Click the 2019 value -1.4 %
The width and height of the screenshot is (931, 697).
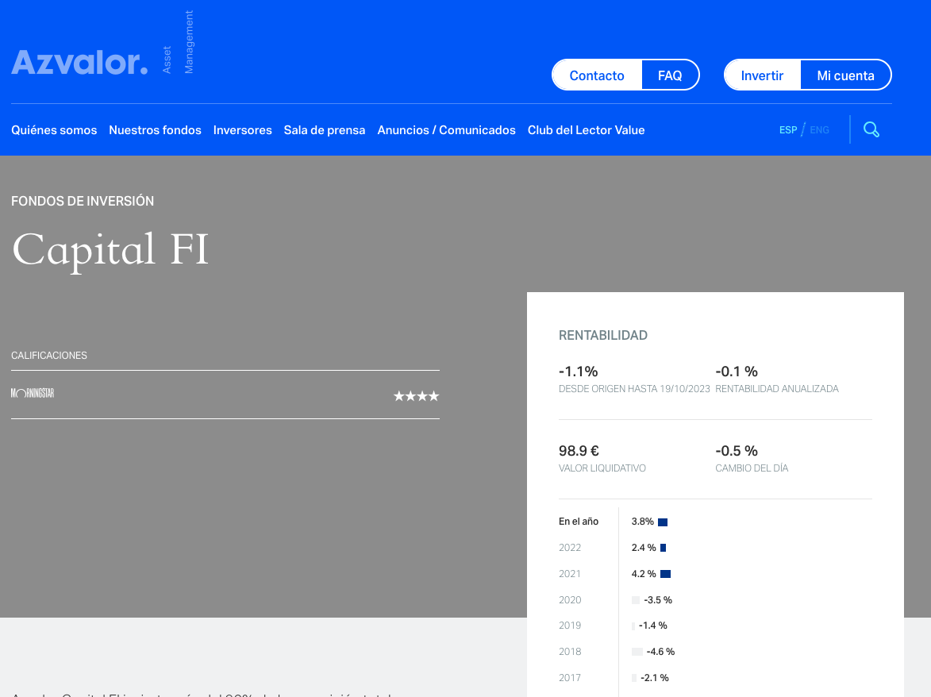tap(652, 626)
